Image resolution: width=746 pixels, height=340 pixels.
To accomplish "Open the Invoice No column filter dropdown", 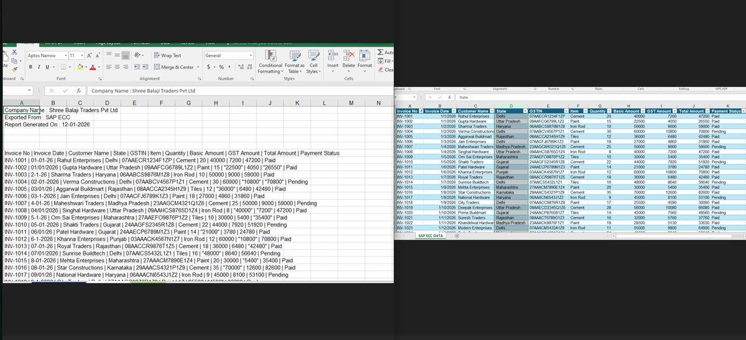I will (421, 111).
